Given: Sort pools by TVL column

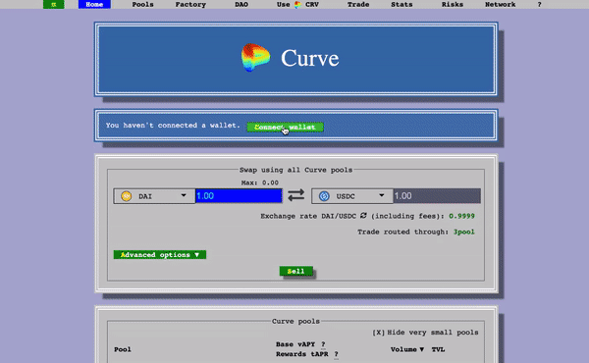Looking at the screenshot, I should [x=438, y=349].
